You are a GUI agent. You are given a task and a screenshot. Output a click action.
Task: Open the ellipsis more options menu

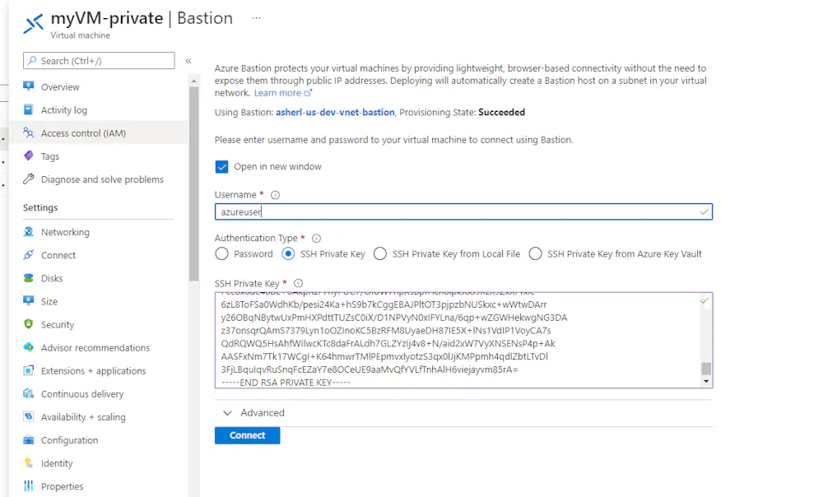coord(256,18)
